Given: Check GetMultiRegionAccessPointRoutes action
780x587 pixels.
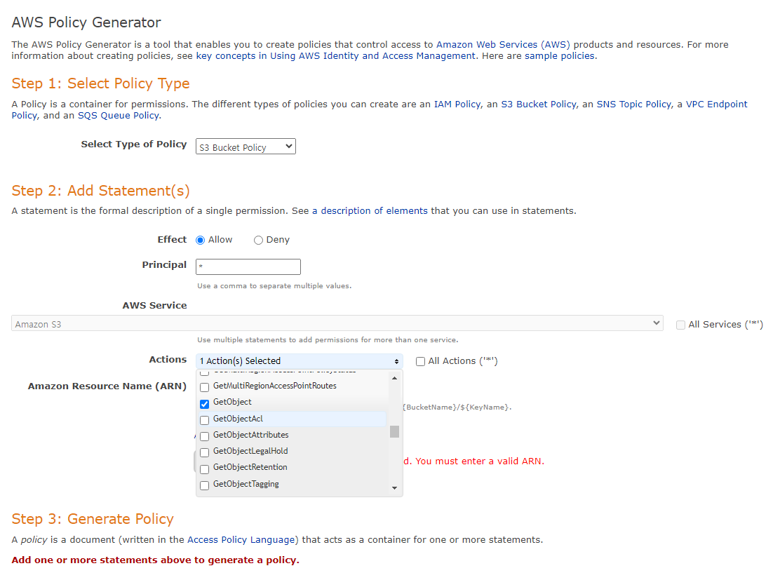Looking at the screenshot, I should pyautogui.click(x=204, y=387).
